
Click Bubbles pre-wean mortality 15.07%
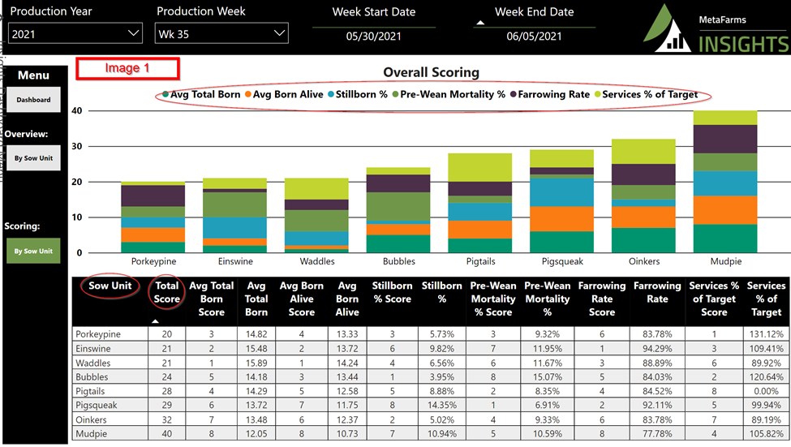coord(548,377)
